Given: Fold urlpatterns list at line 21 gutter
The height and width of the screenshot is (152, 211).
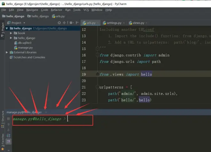Looking at the screenshot, I should (98, 87).
